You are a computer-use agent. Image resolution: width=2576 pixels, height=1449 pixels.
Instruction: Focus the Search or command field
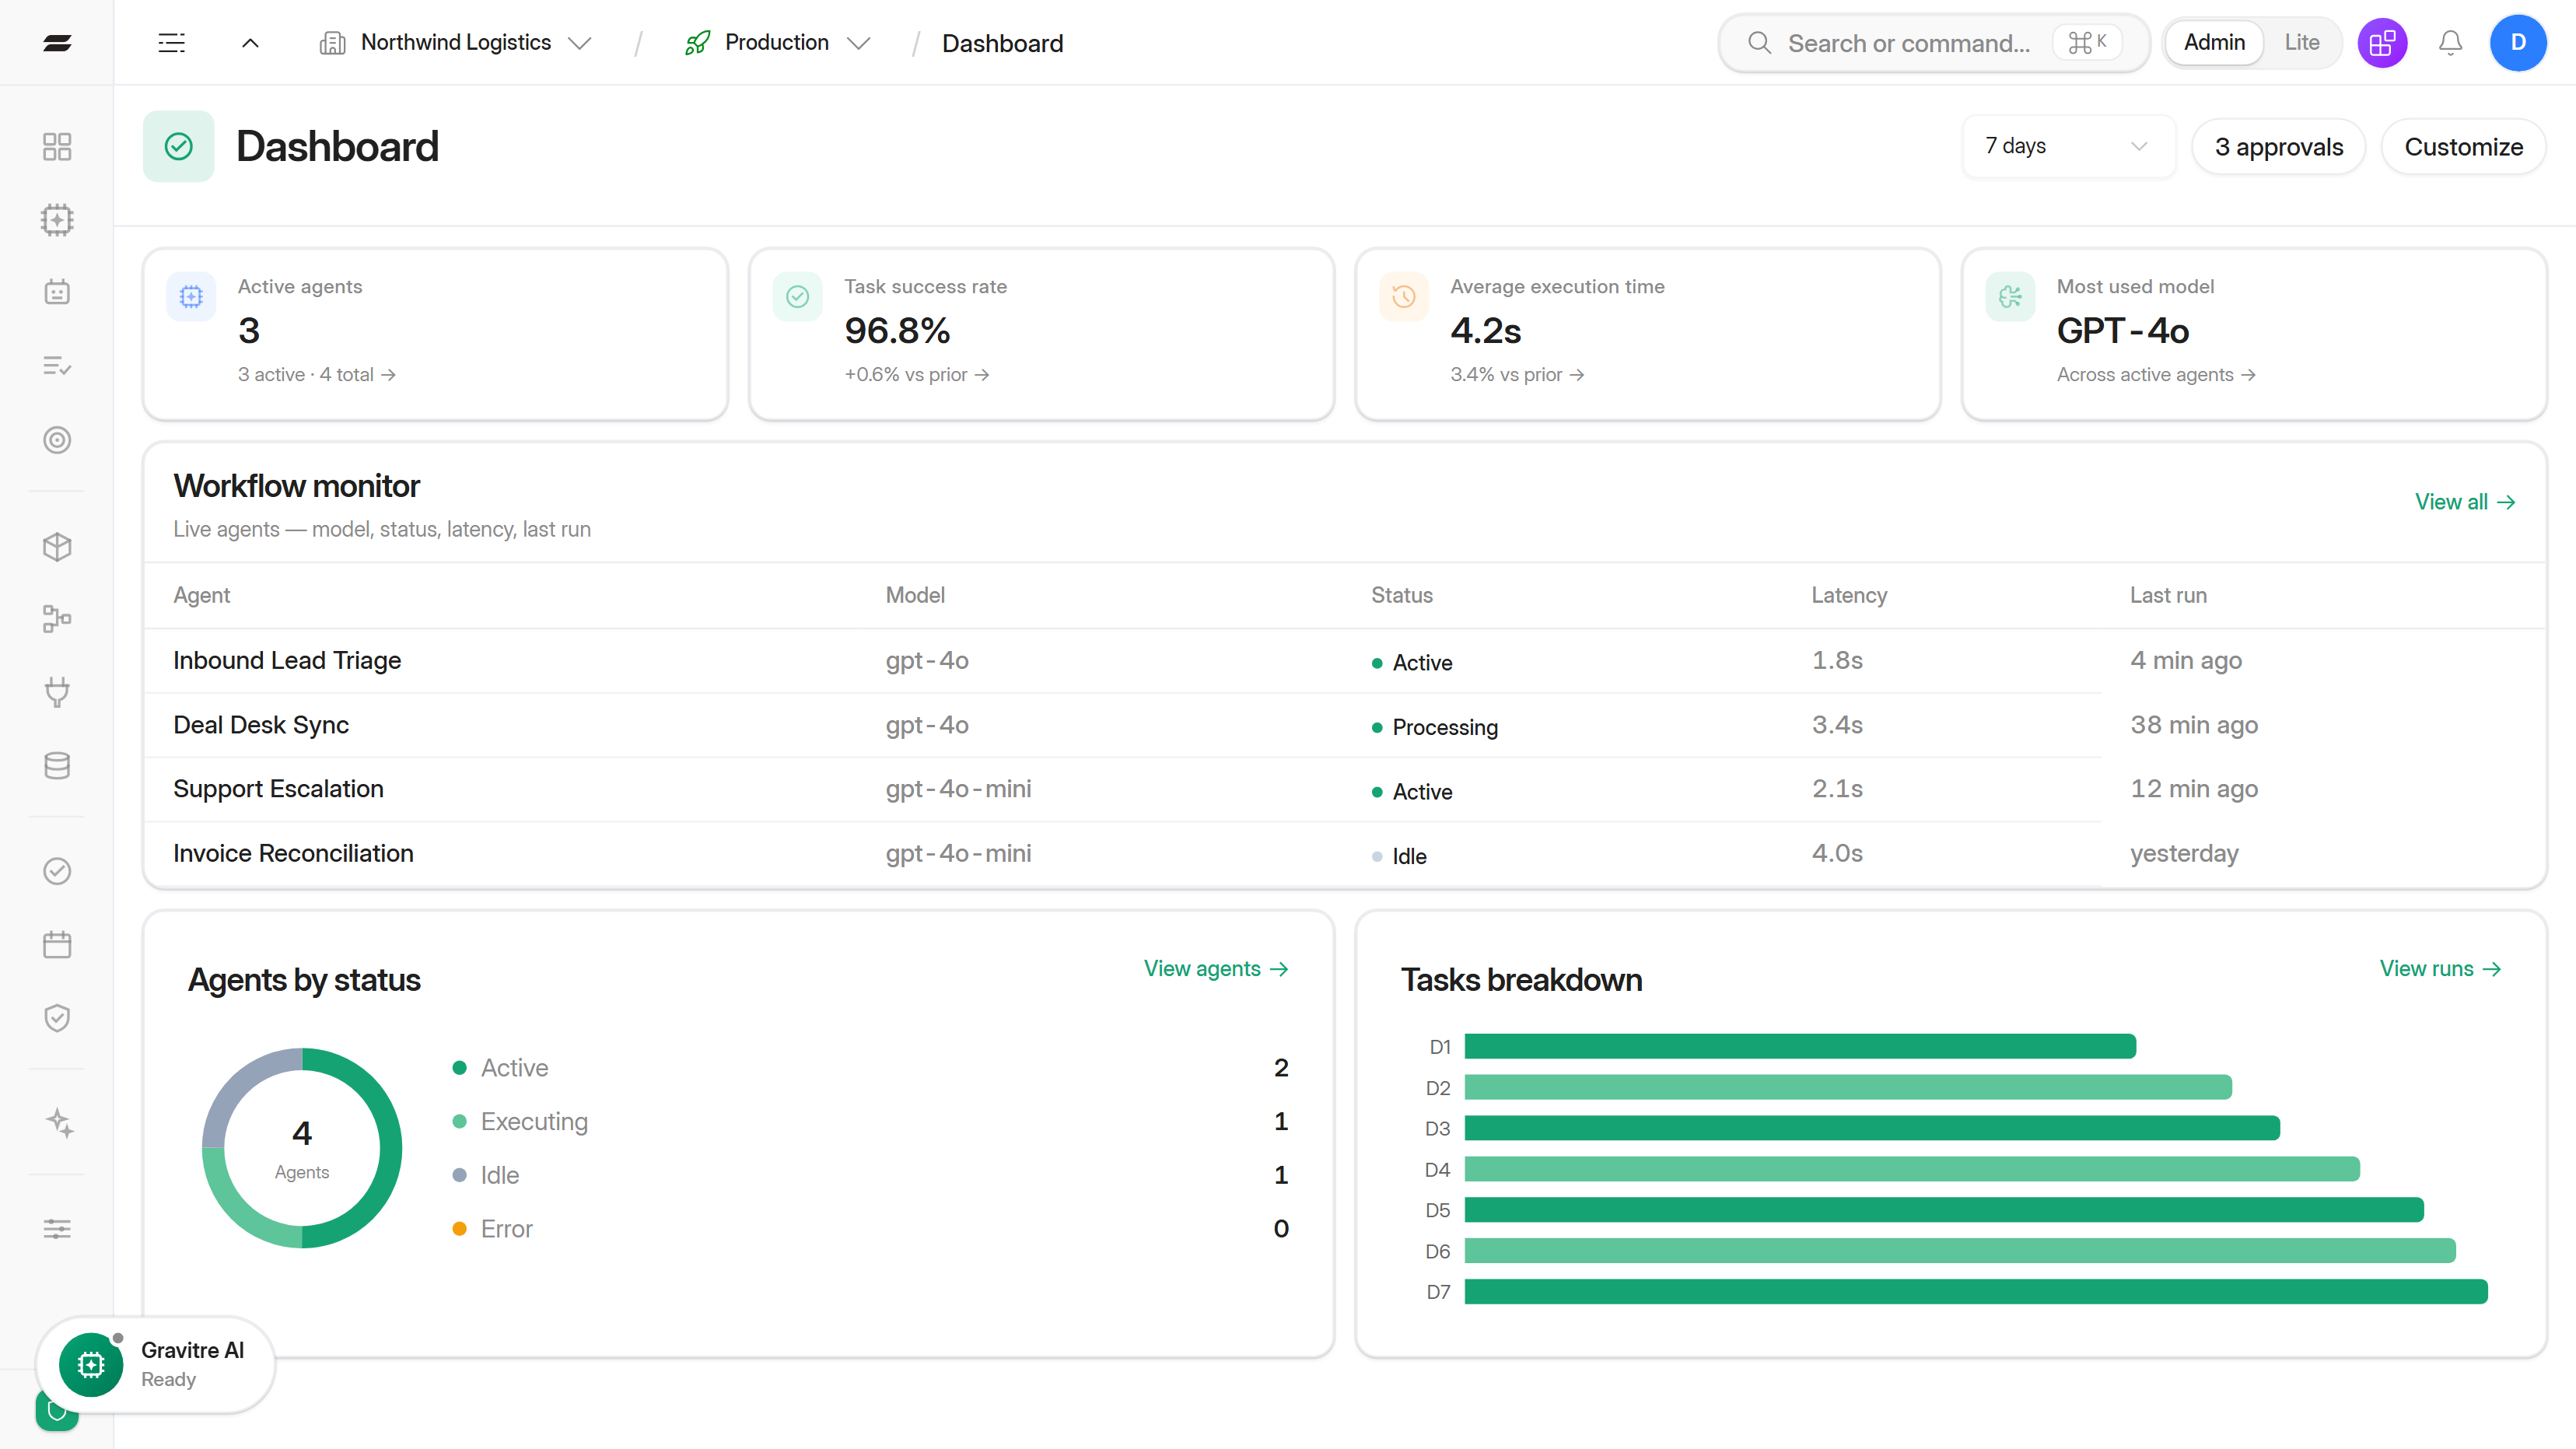[1933, 43]
